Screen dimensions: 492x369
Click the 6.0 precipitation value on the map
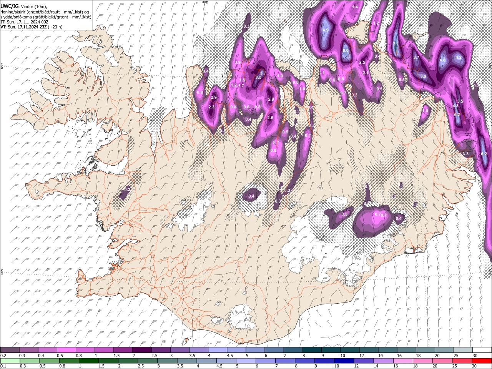click(345, 51)
